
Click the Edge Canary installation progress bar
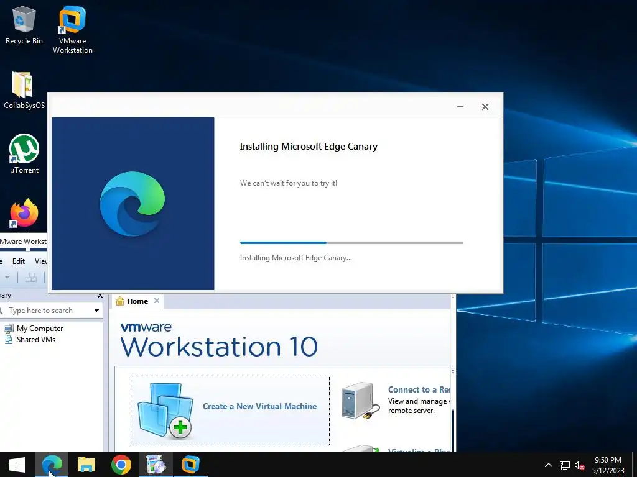pos(351,243)
